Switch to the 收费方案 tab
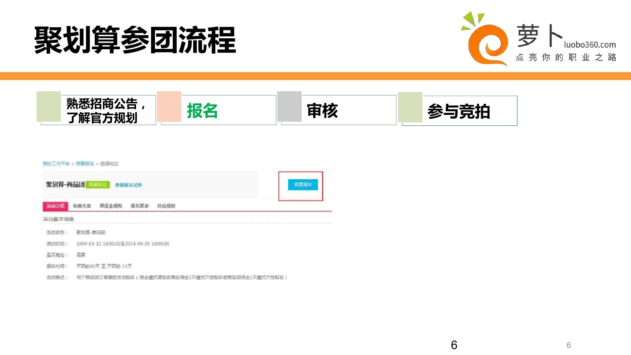Screen dimensions: 631x355 tap(82, 206)
